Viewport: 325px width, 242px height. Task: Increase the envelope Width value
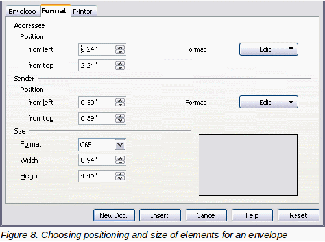coord(120,158)
